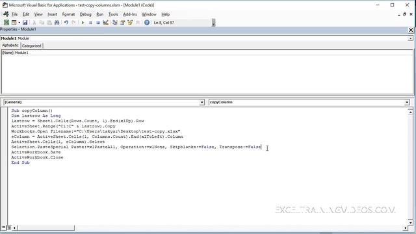
Task: Open the Insert menu
Action: click(x=52, y=14)
